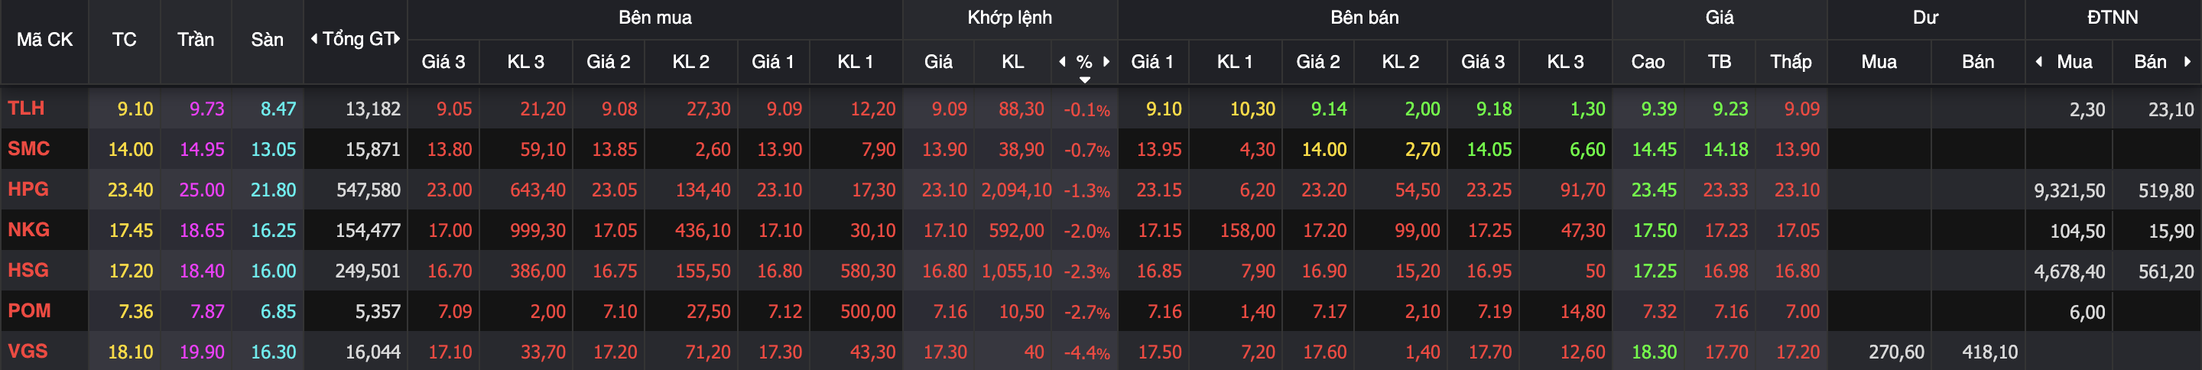Image resolution: width=2202 pixels, height=370 pixels.
Task: Sort by the Mã CK column header
Action: point(44,41)
